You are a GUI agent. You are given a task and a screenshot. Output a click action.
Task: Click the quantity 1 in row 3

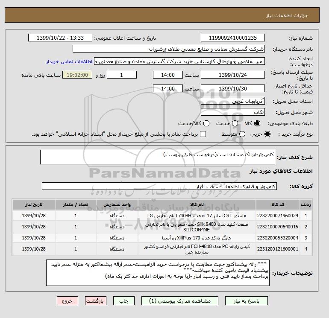pos(76,238)
